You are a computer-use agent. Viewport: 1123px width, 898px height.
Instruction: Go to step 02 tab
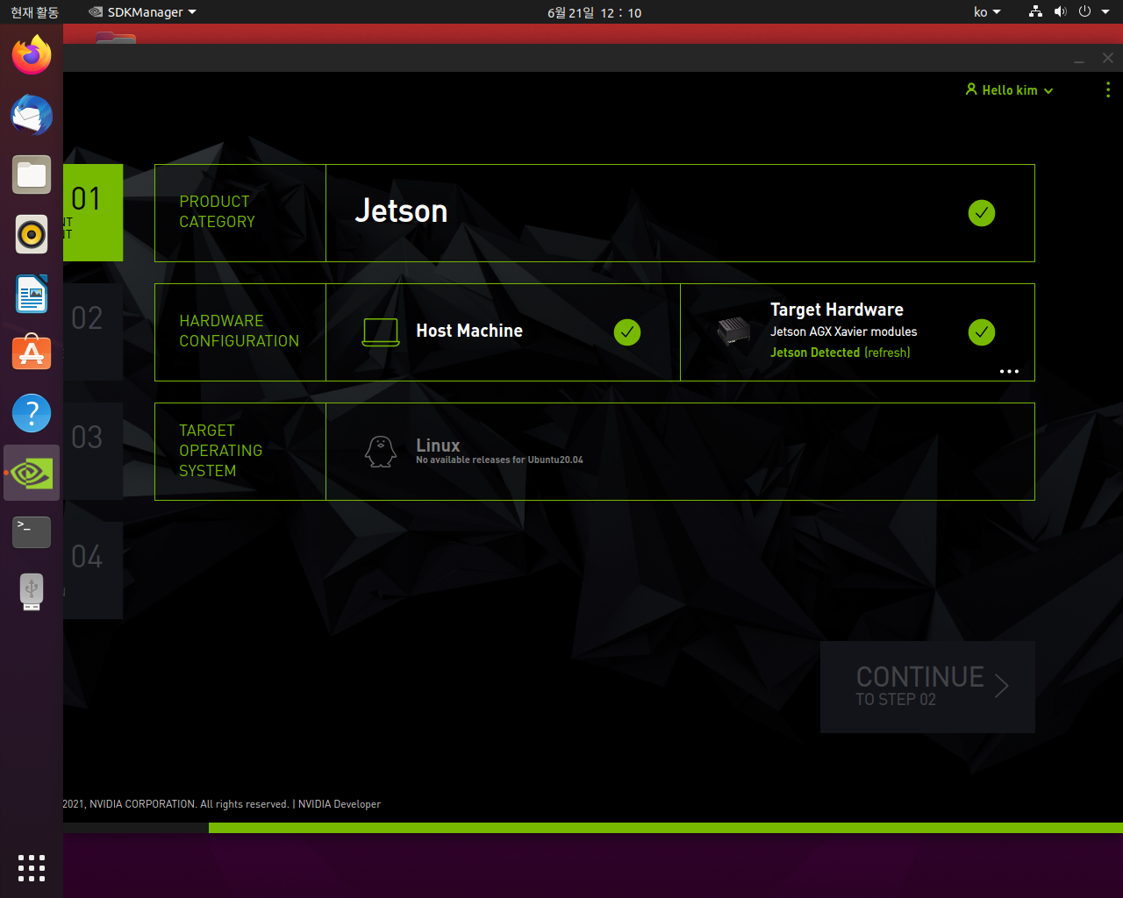click(x=93, y=331)
